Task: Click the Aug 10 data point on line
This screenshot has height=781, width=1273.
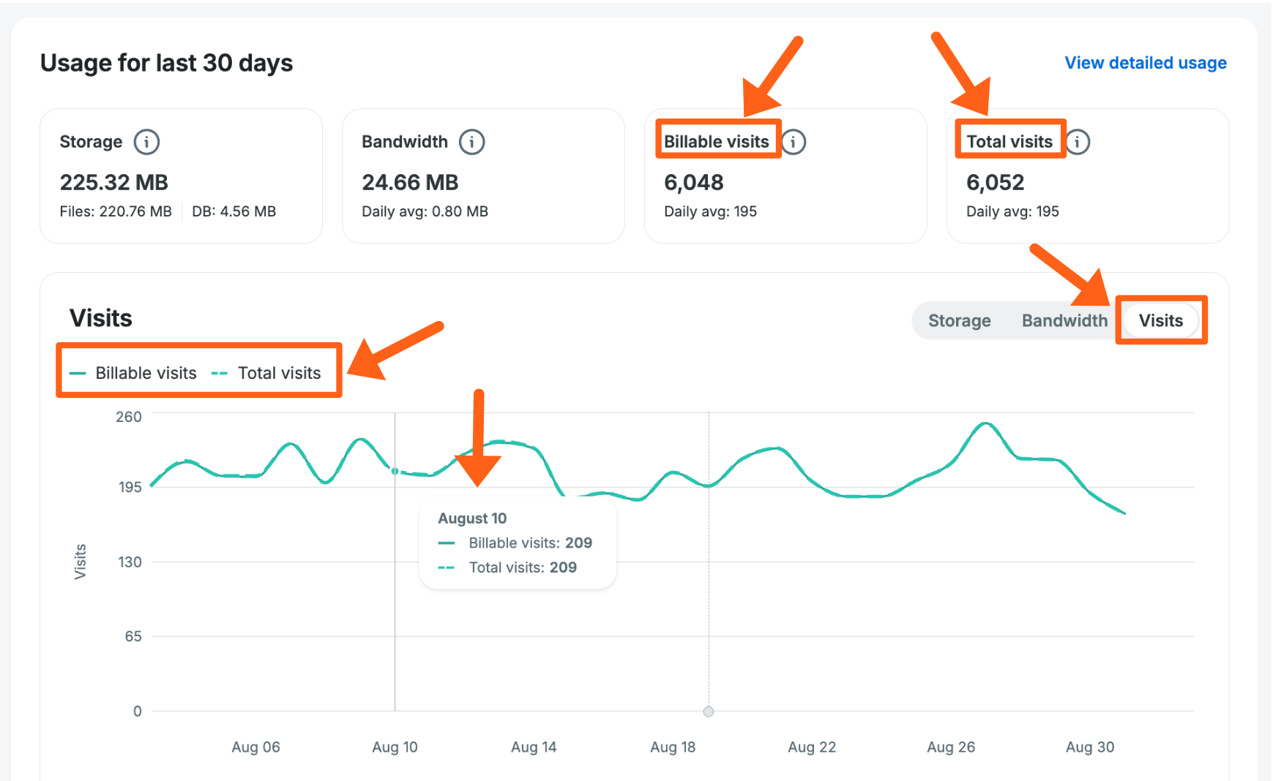Action: 395,472
